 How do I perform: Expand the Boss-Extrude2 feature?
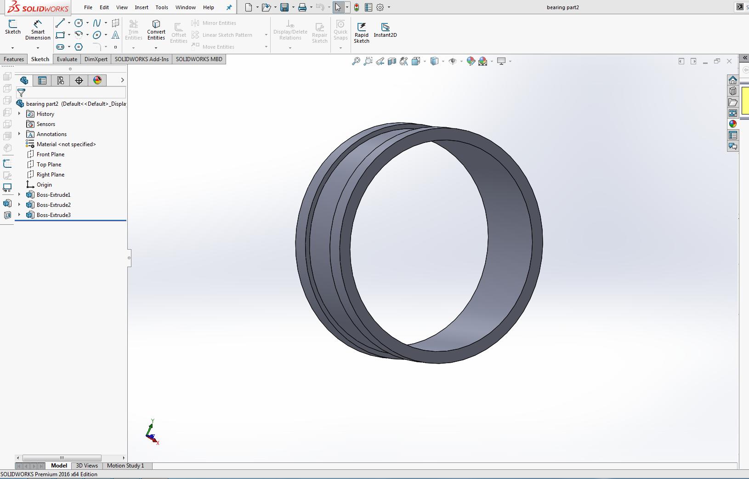19,205
